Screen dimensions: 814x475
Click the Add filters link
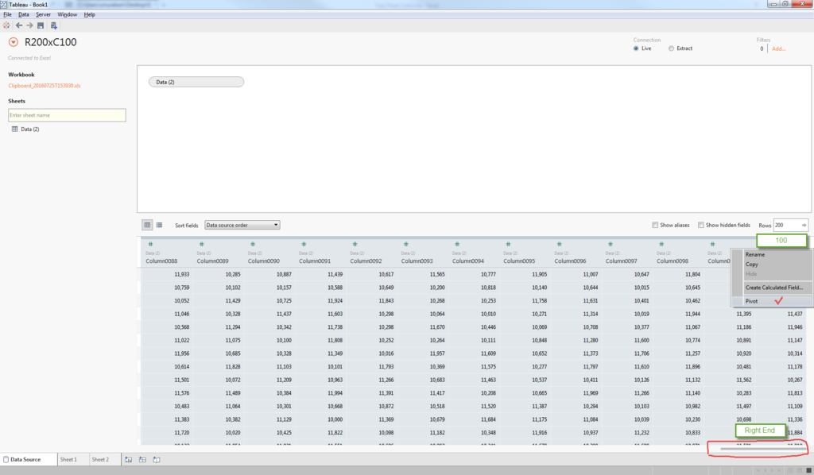pos(779,48)
